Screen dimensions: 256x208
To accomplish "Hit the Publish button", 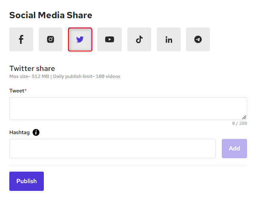I will coord(26,181).
